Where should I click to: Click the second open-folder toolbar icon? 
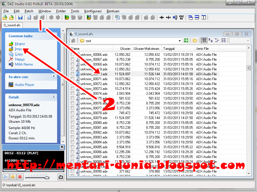[x=11, y=17]
